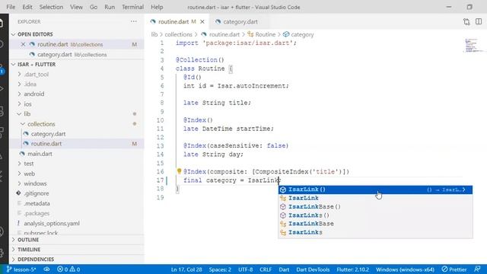Open the Help menu
Viewport: 487px width, 274px height.
(157, 7)
